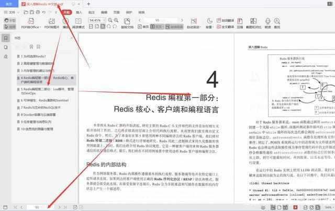Click the zoom out magnifier
335x211 pixels.
pyautogui.click(x=110, y=20)
